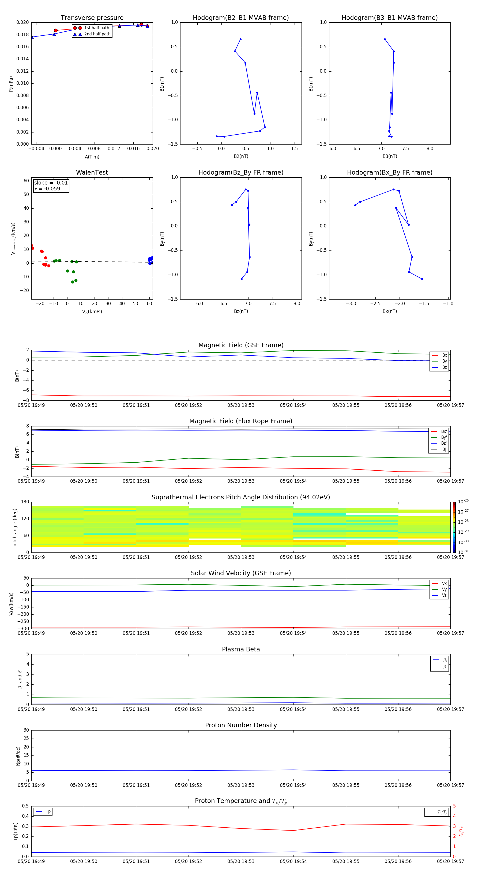The image size is (482, 885).
Task: Click the 'r = -0.059' annotation
Action: pos(47,189)
